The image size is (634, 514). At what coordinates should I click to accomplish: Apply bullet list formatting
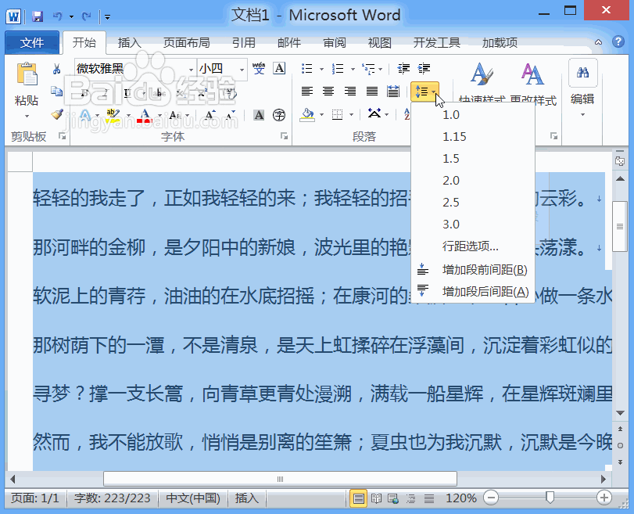pos(306,68)
